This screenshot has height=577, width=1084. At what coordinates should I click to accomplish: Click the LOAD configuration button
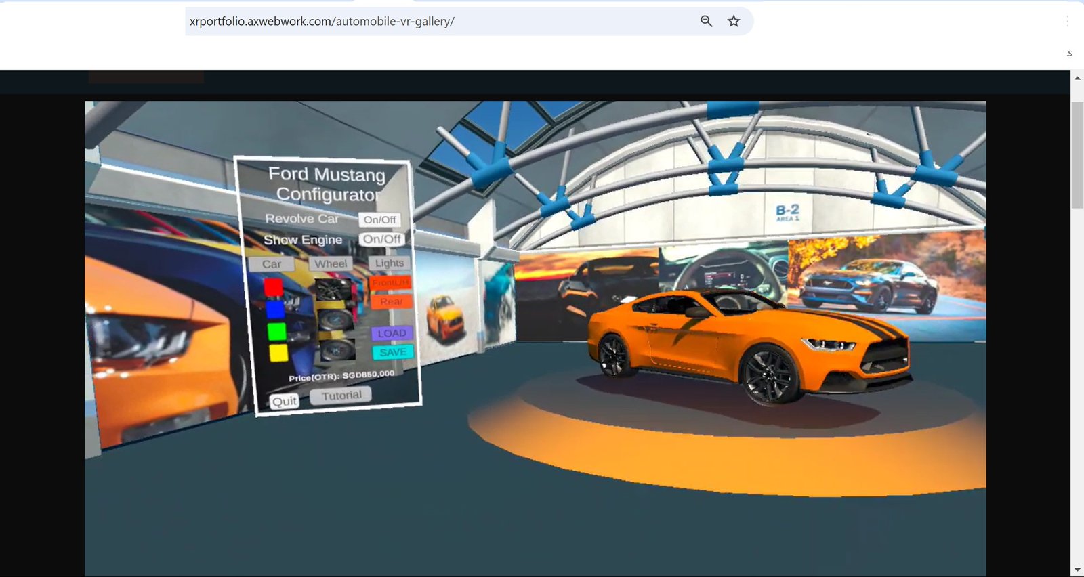[392, 333]
